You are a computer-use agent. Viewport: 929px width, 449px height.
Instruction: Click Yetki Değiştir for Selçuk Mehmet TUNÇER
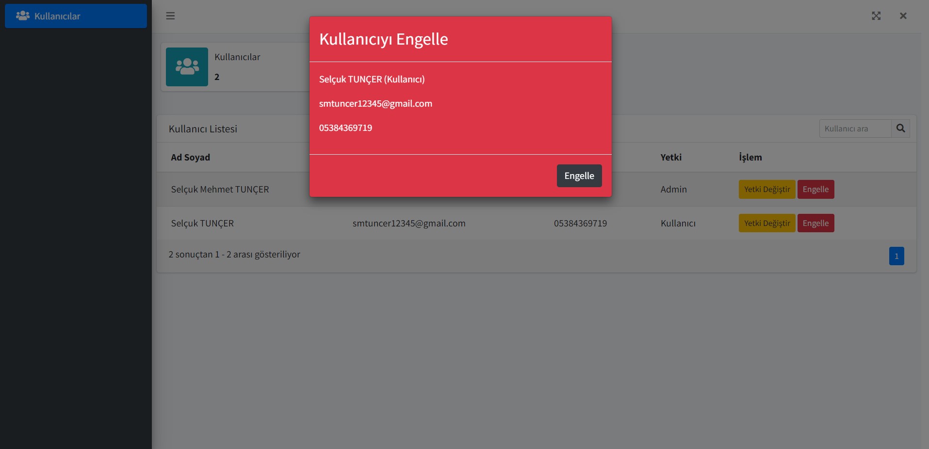point(766,189)
